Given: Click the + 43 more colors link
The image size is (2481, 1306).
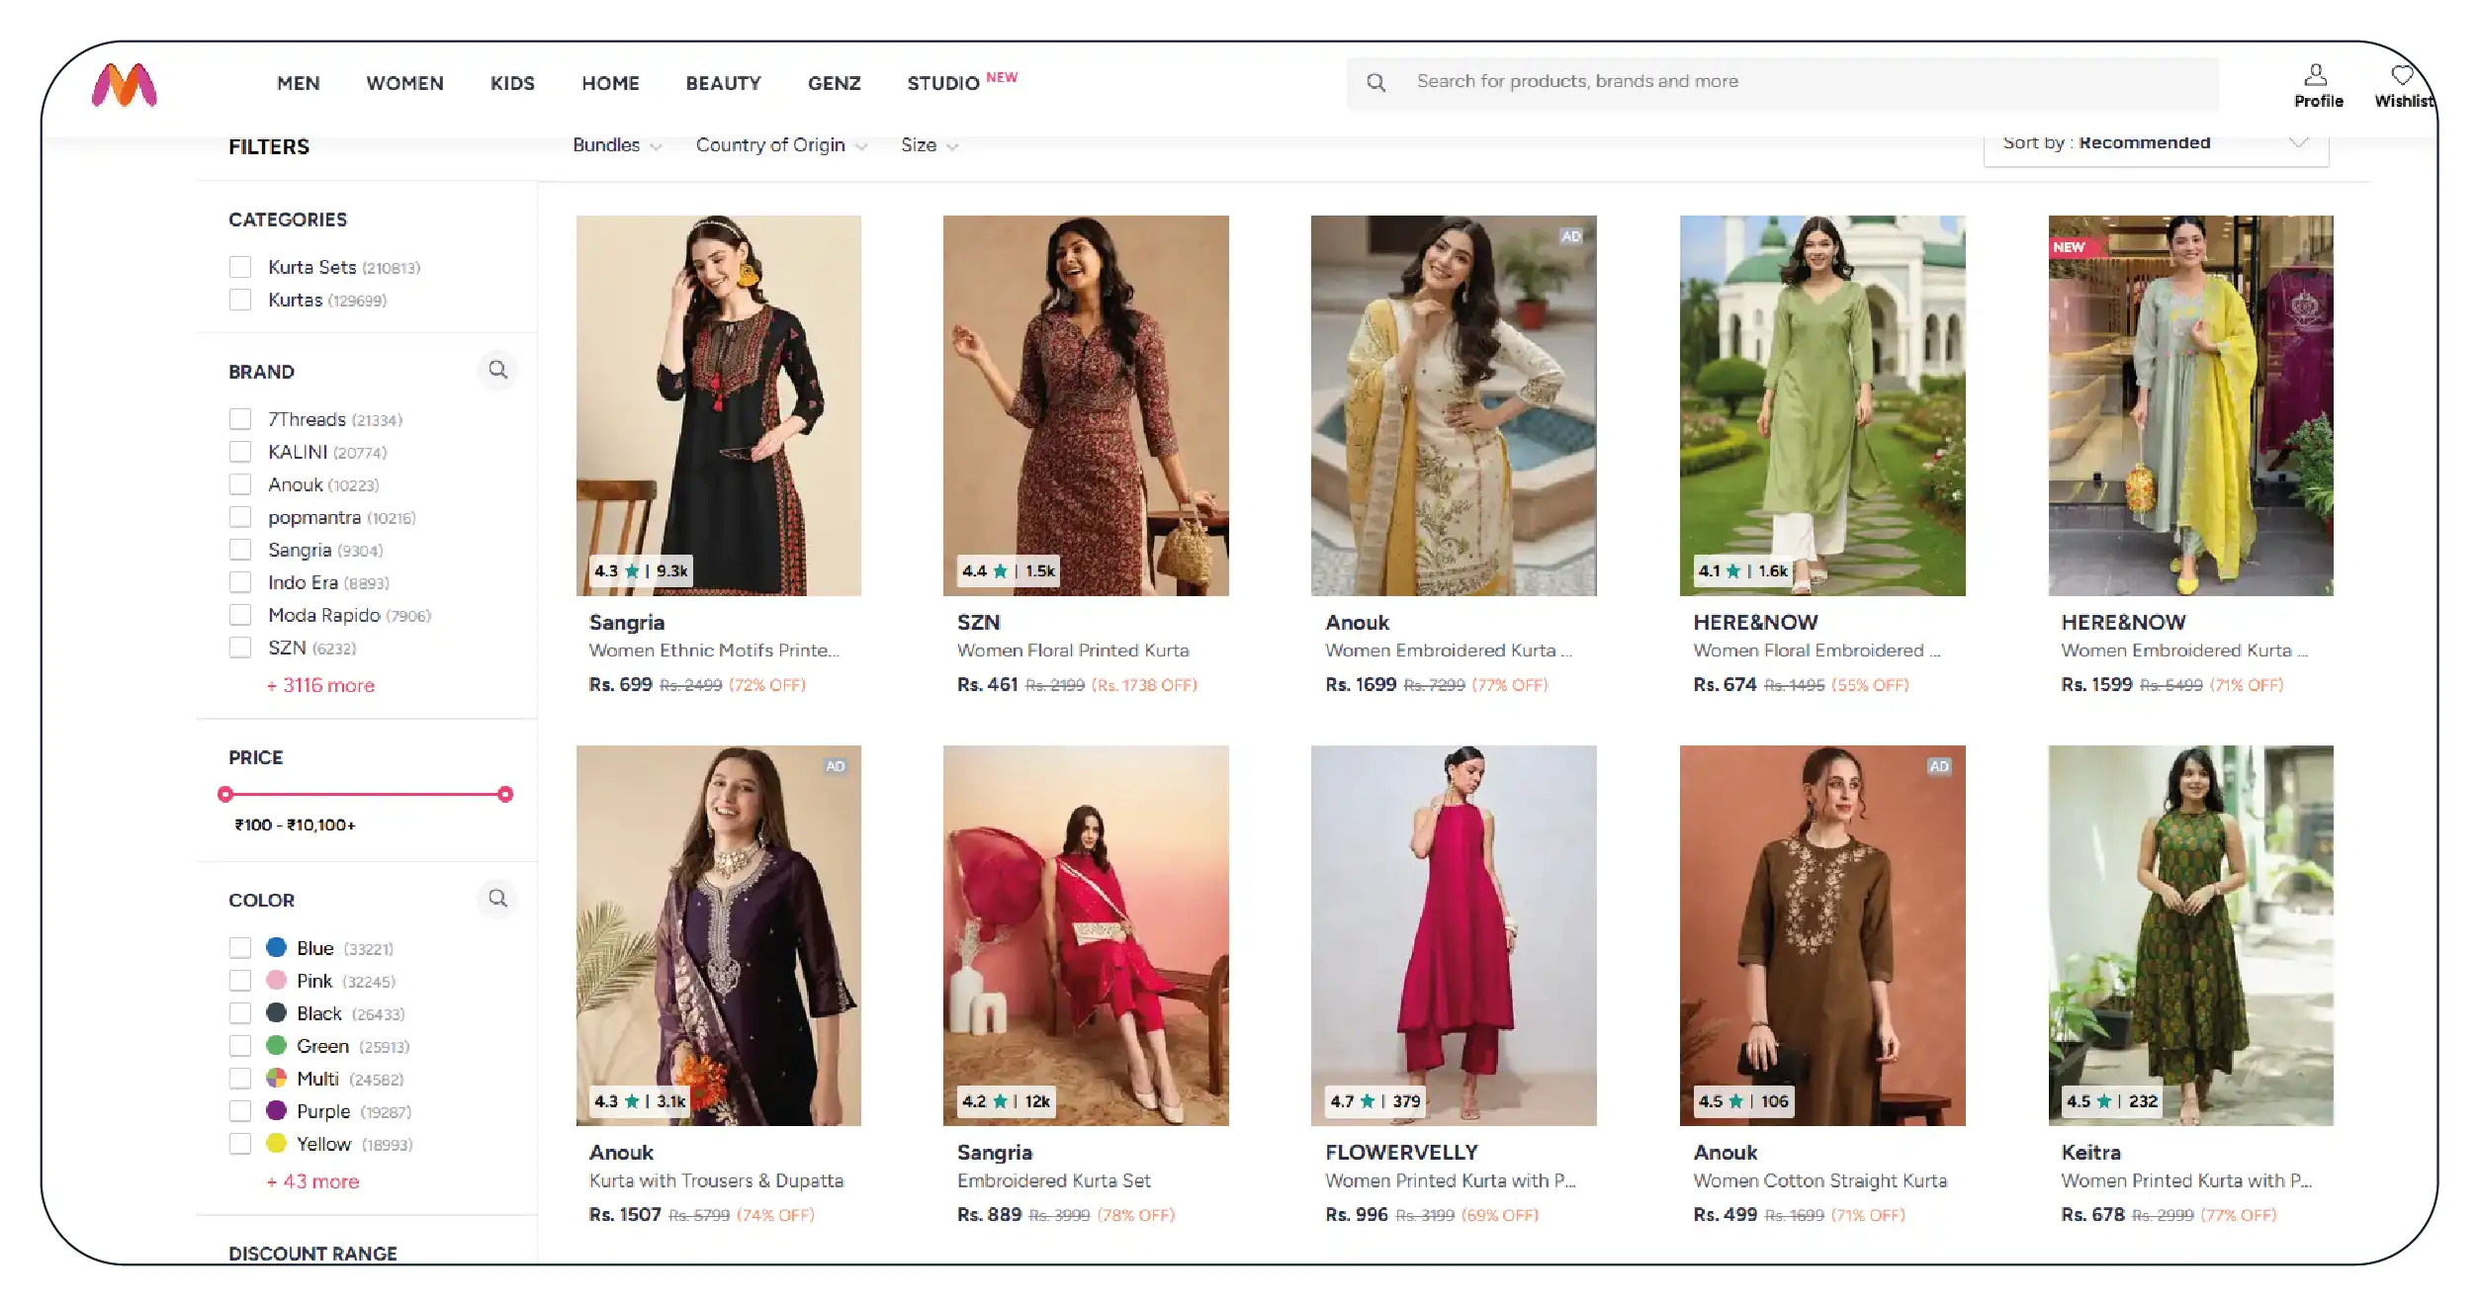Looking at the screenshot, I should pos(312,1181).
